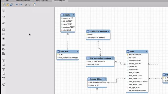Undo the last diagram action

point(17,5)
